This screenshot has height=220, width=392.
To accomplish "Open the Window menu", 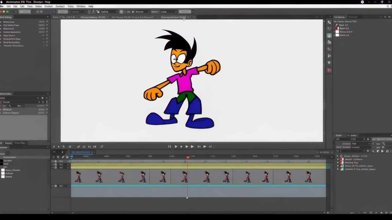I will pos(81,6).
